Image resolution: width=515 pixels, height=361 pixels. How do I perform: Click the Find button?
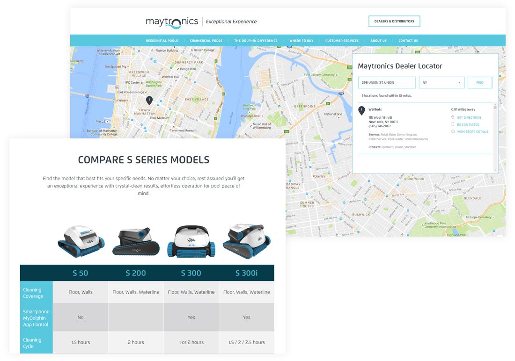[x=480, y=82]
